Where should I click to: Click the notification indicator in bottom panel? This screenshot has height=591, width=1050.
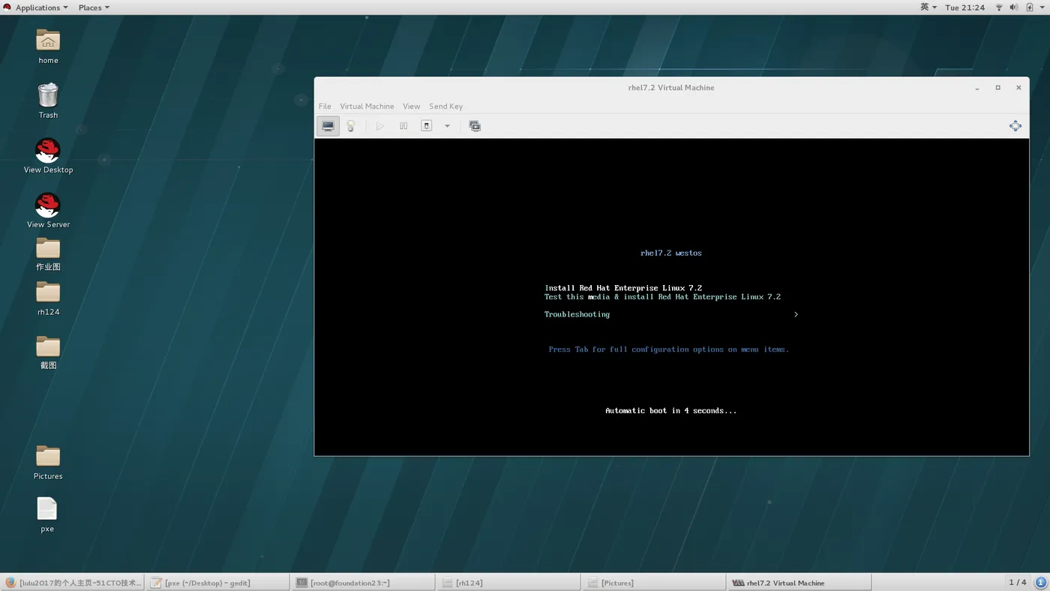(x=1041, y=583)
